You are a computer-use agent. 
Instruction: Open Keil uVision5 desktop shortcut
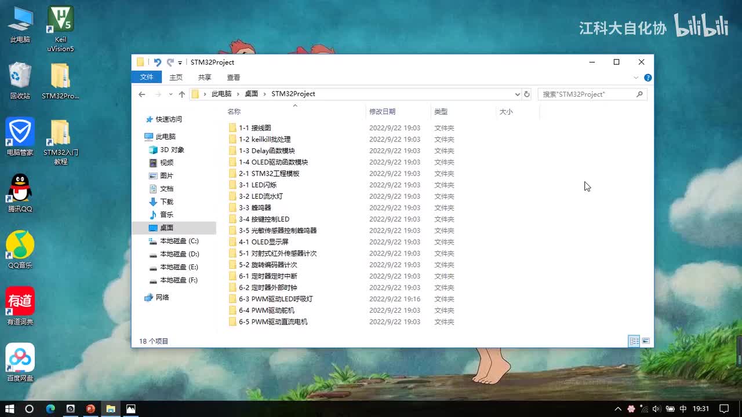[x=60, y=29]
